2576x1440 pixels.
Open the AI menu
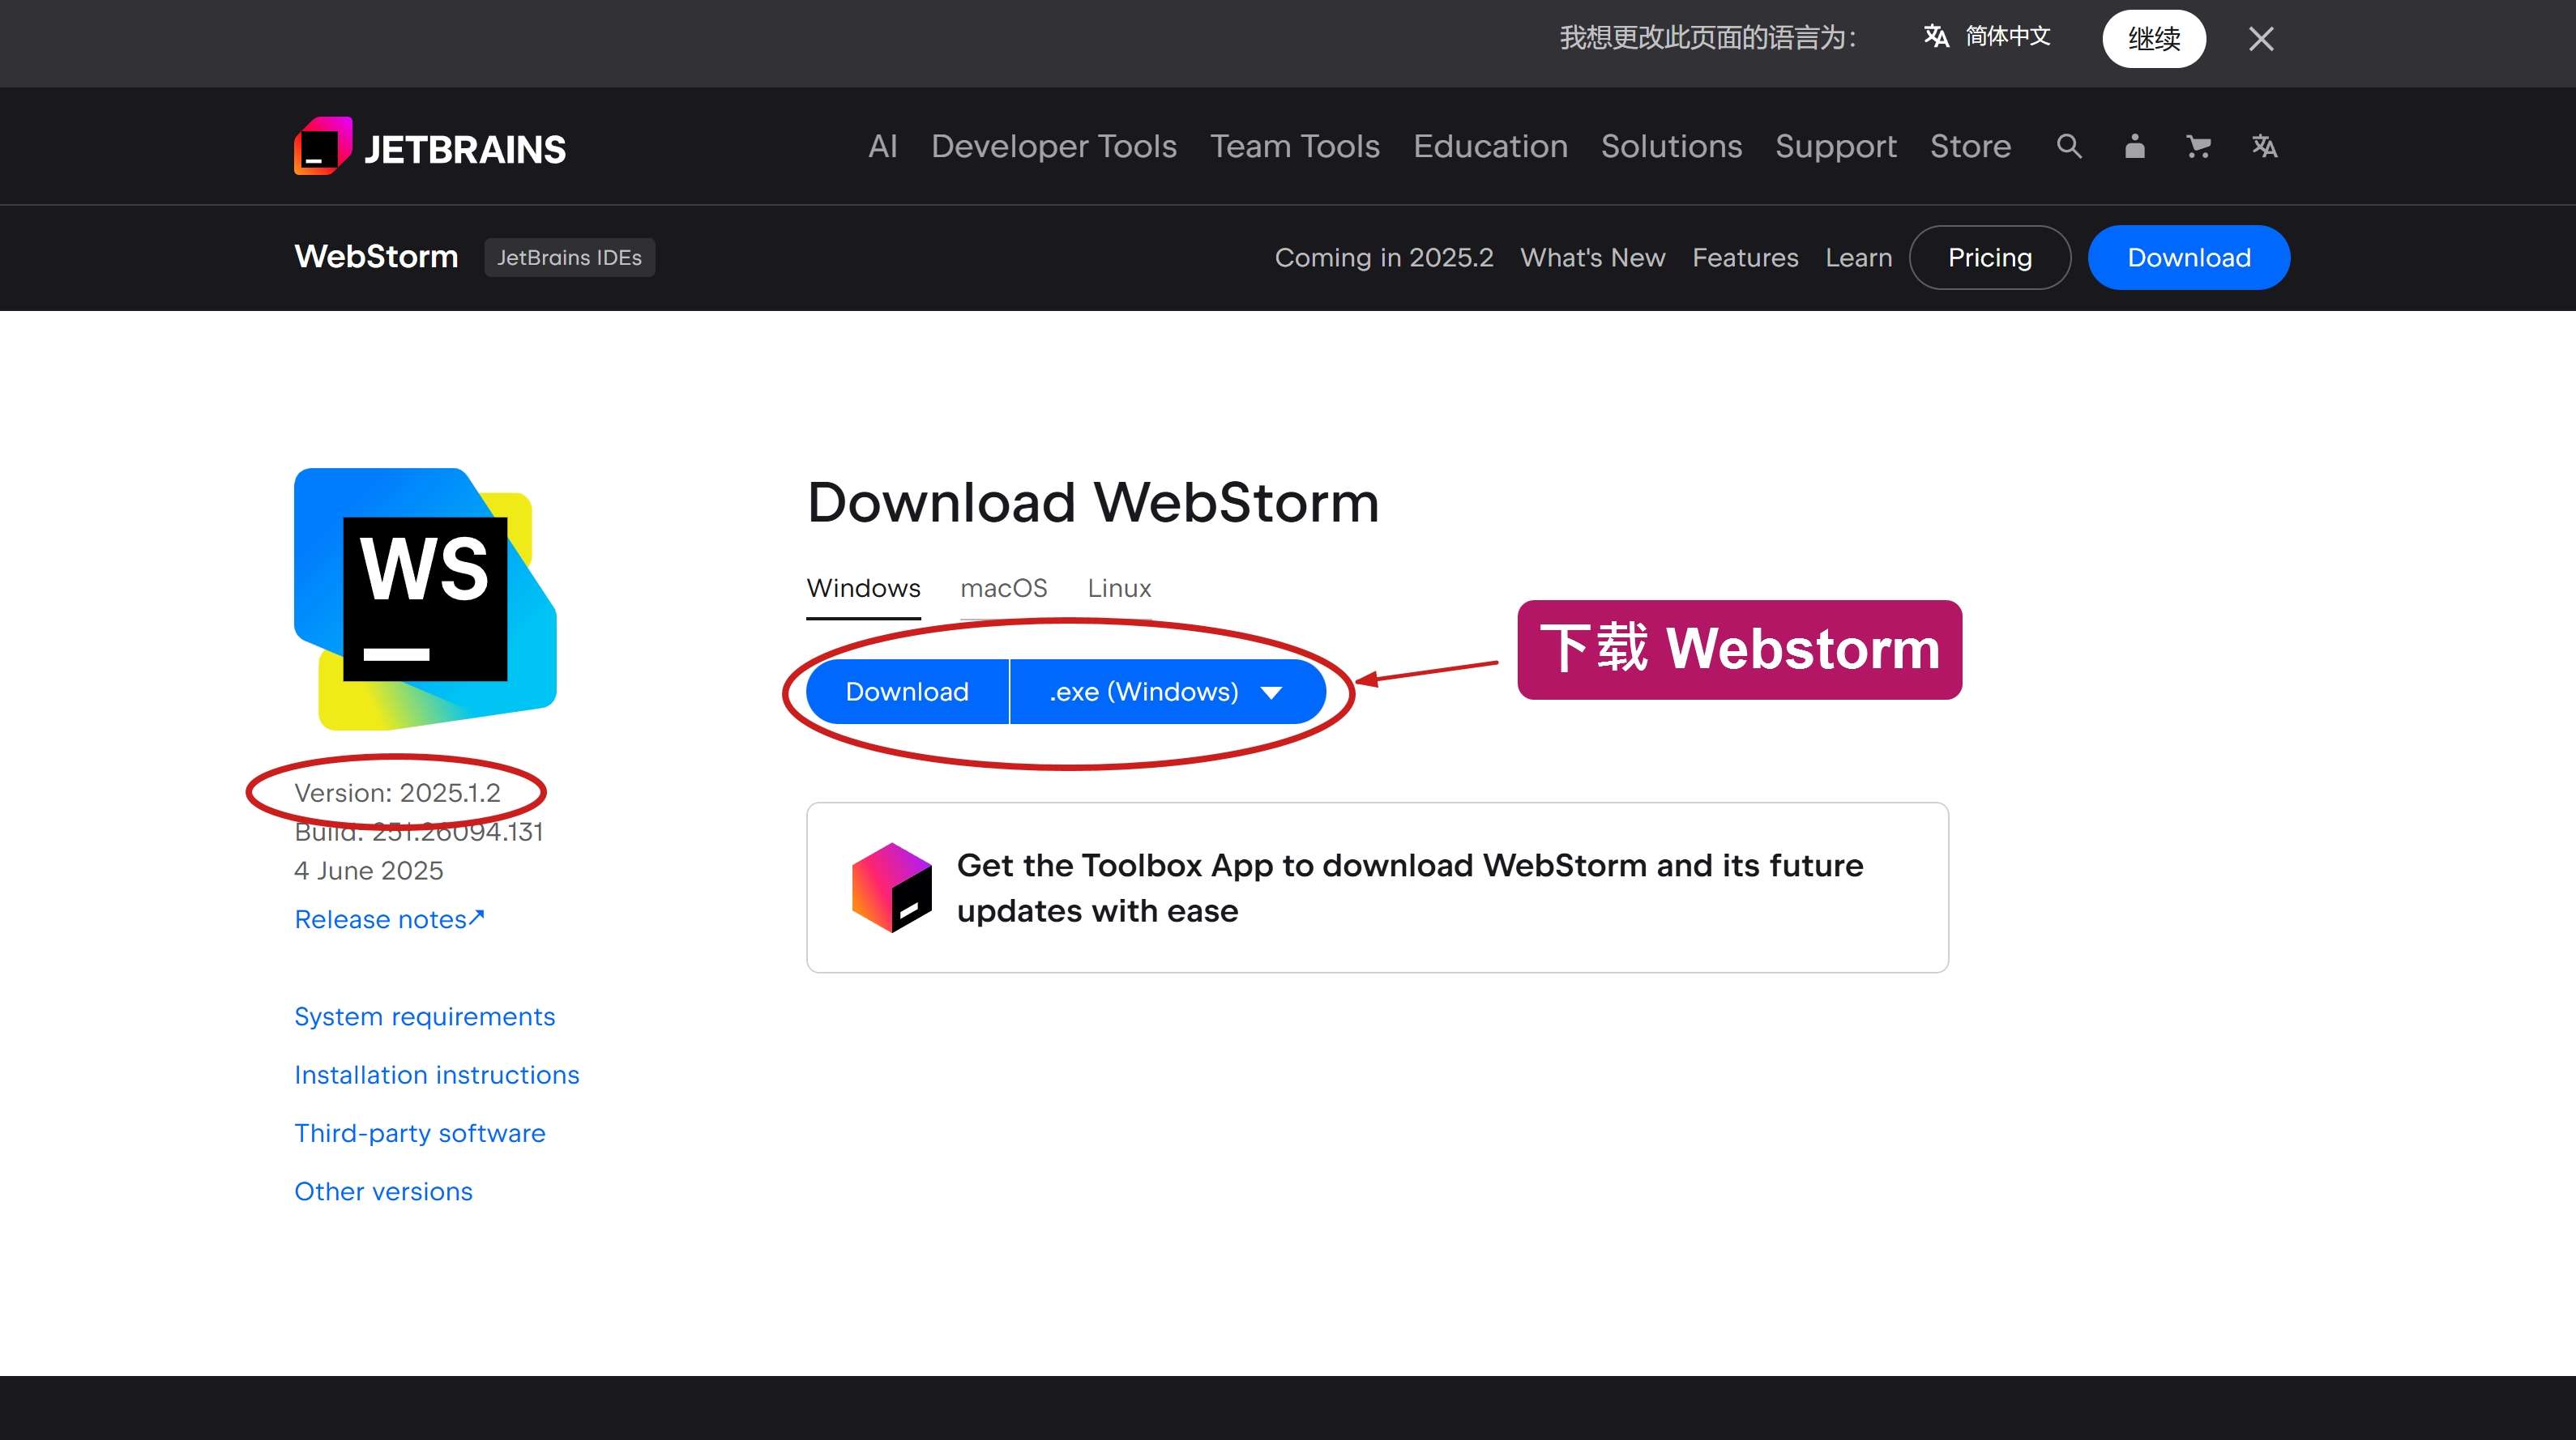pos(883,147)
